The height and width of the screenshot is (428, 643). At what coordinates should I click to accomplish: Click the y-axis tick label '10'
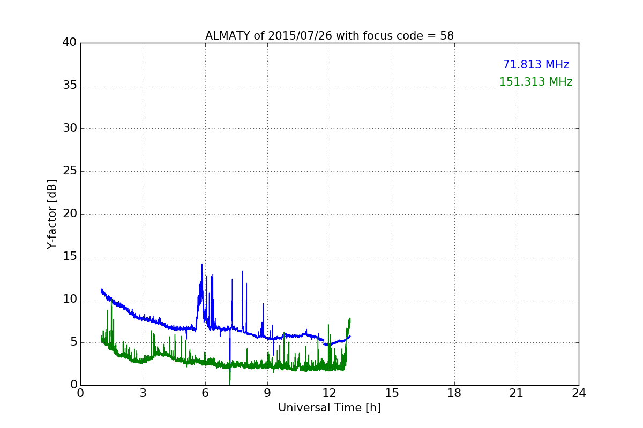click(70, 300)
